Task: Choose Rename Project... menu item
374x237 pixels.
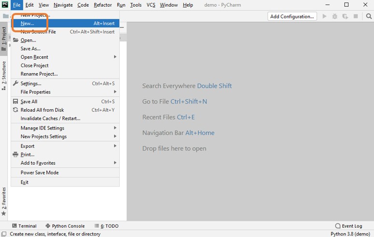Action: click(65, 74)
